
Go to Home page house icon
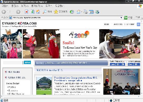tap(38, 12)
